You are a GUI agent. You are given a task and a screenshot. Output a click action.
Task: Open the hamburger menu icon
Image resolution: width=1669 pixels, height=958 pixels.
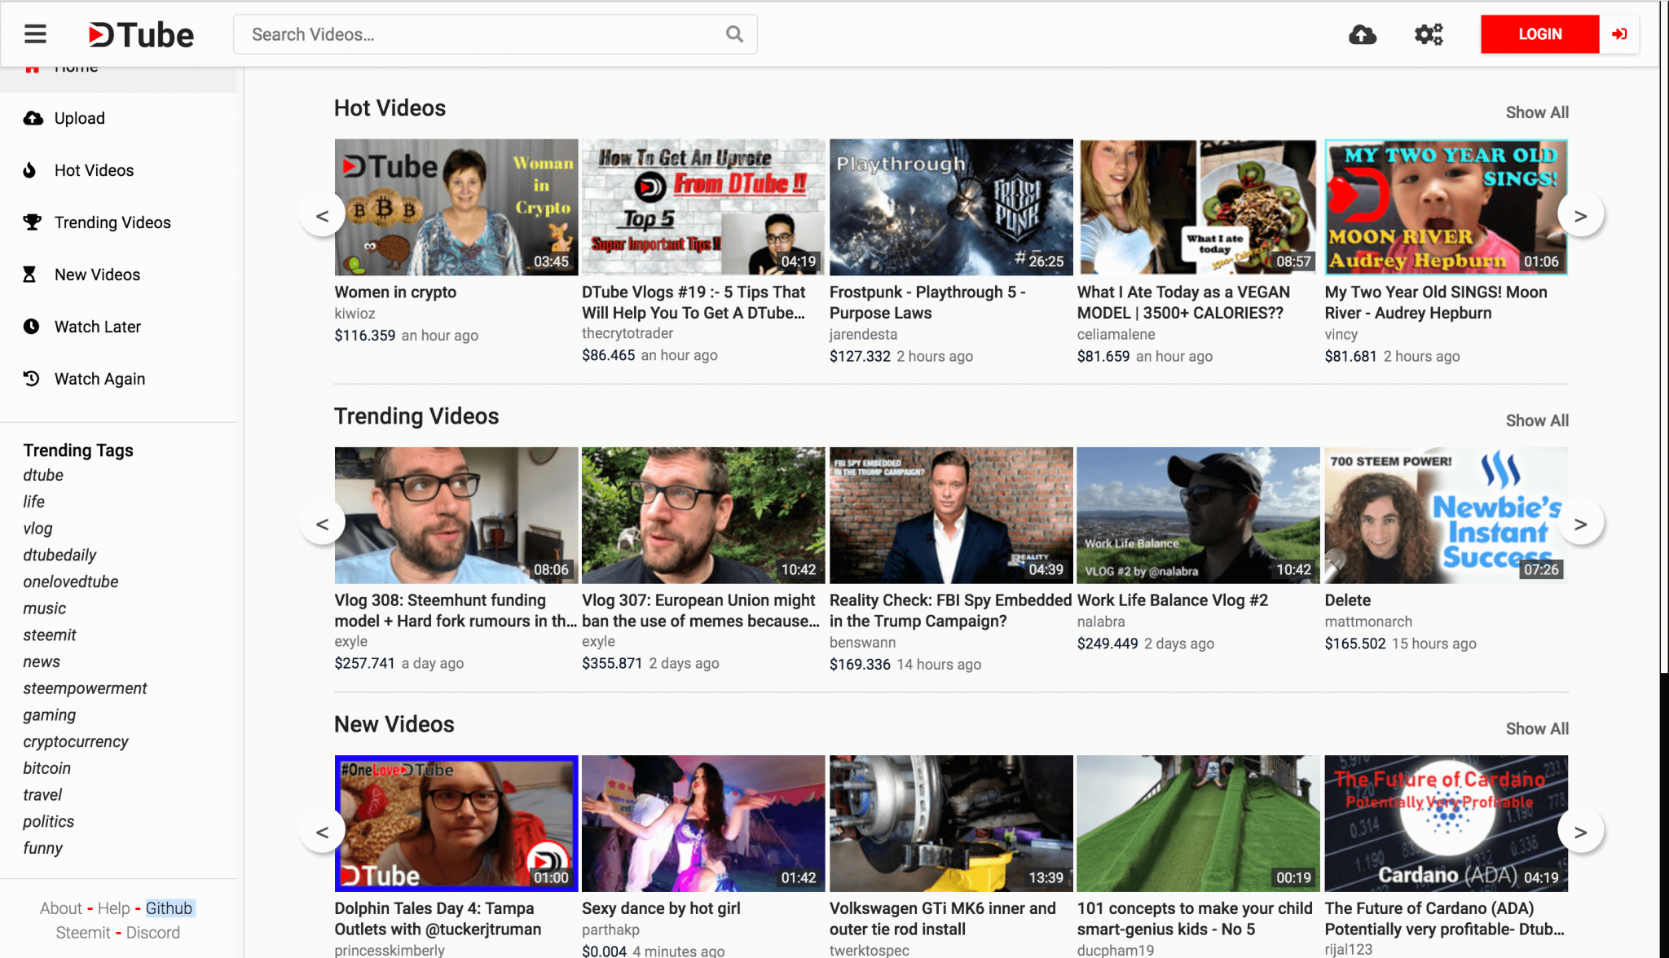[x=35, y=34]
